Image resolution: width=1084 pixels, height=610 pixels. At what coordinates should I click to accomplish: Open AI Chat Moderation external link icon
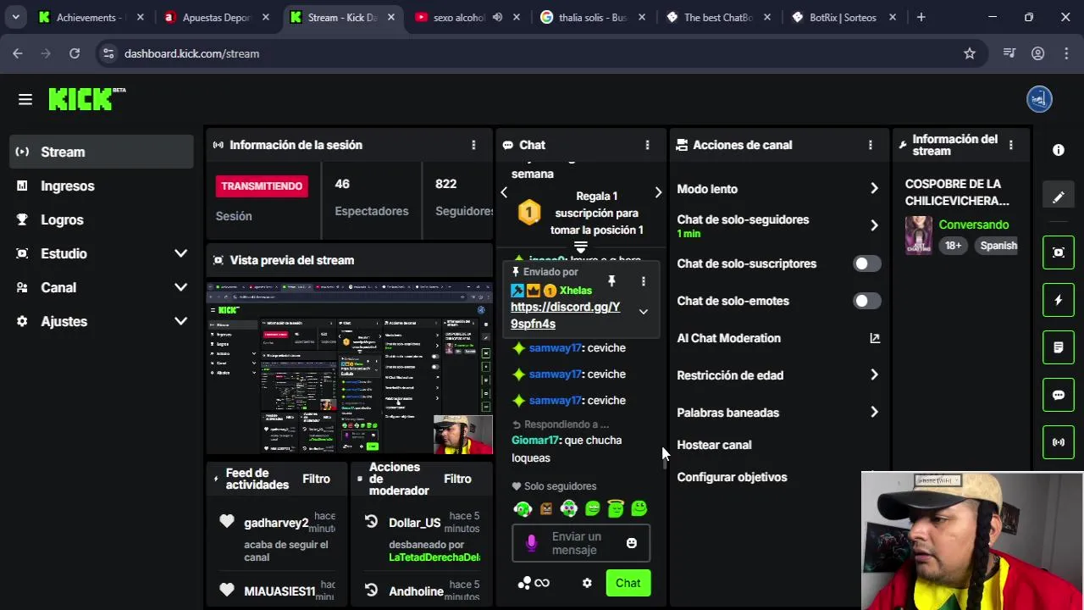click(875, 338)
